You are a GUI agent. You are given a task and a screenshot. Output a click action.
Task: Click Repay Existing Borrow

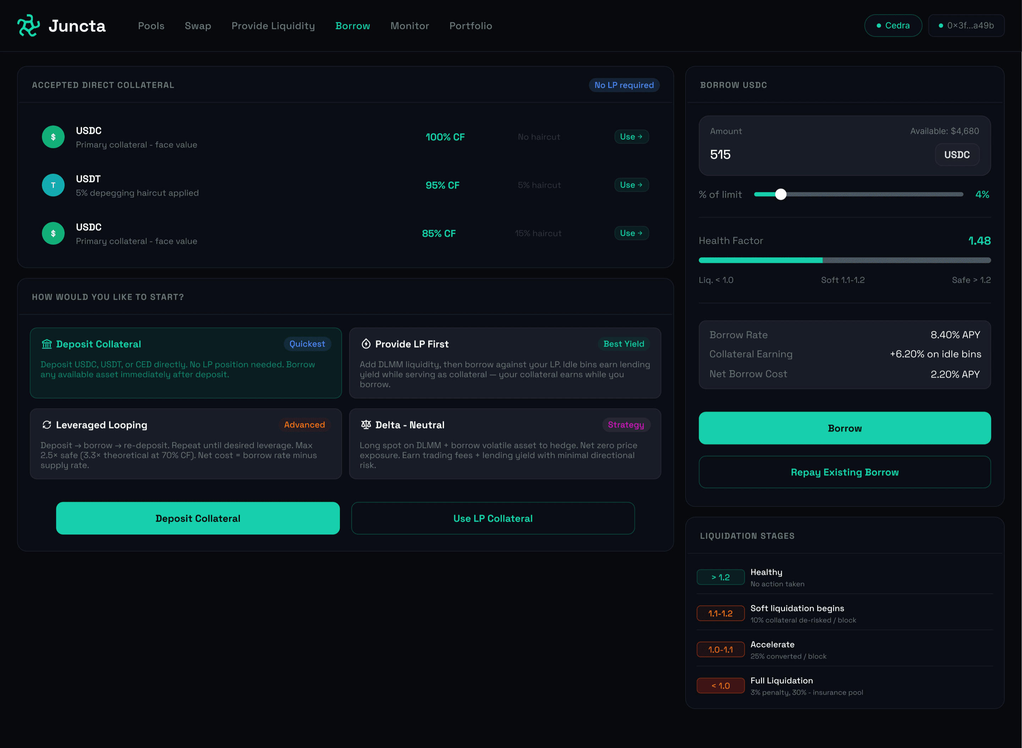click(845, 472)
